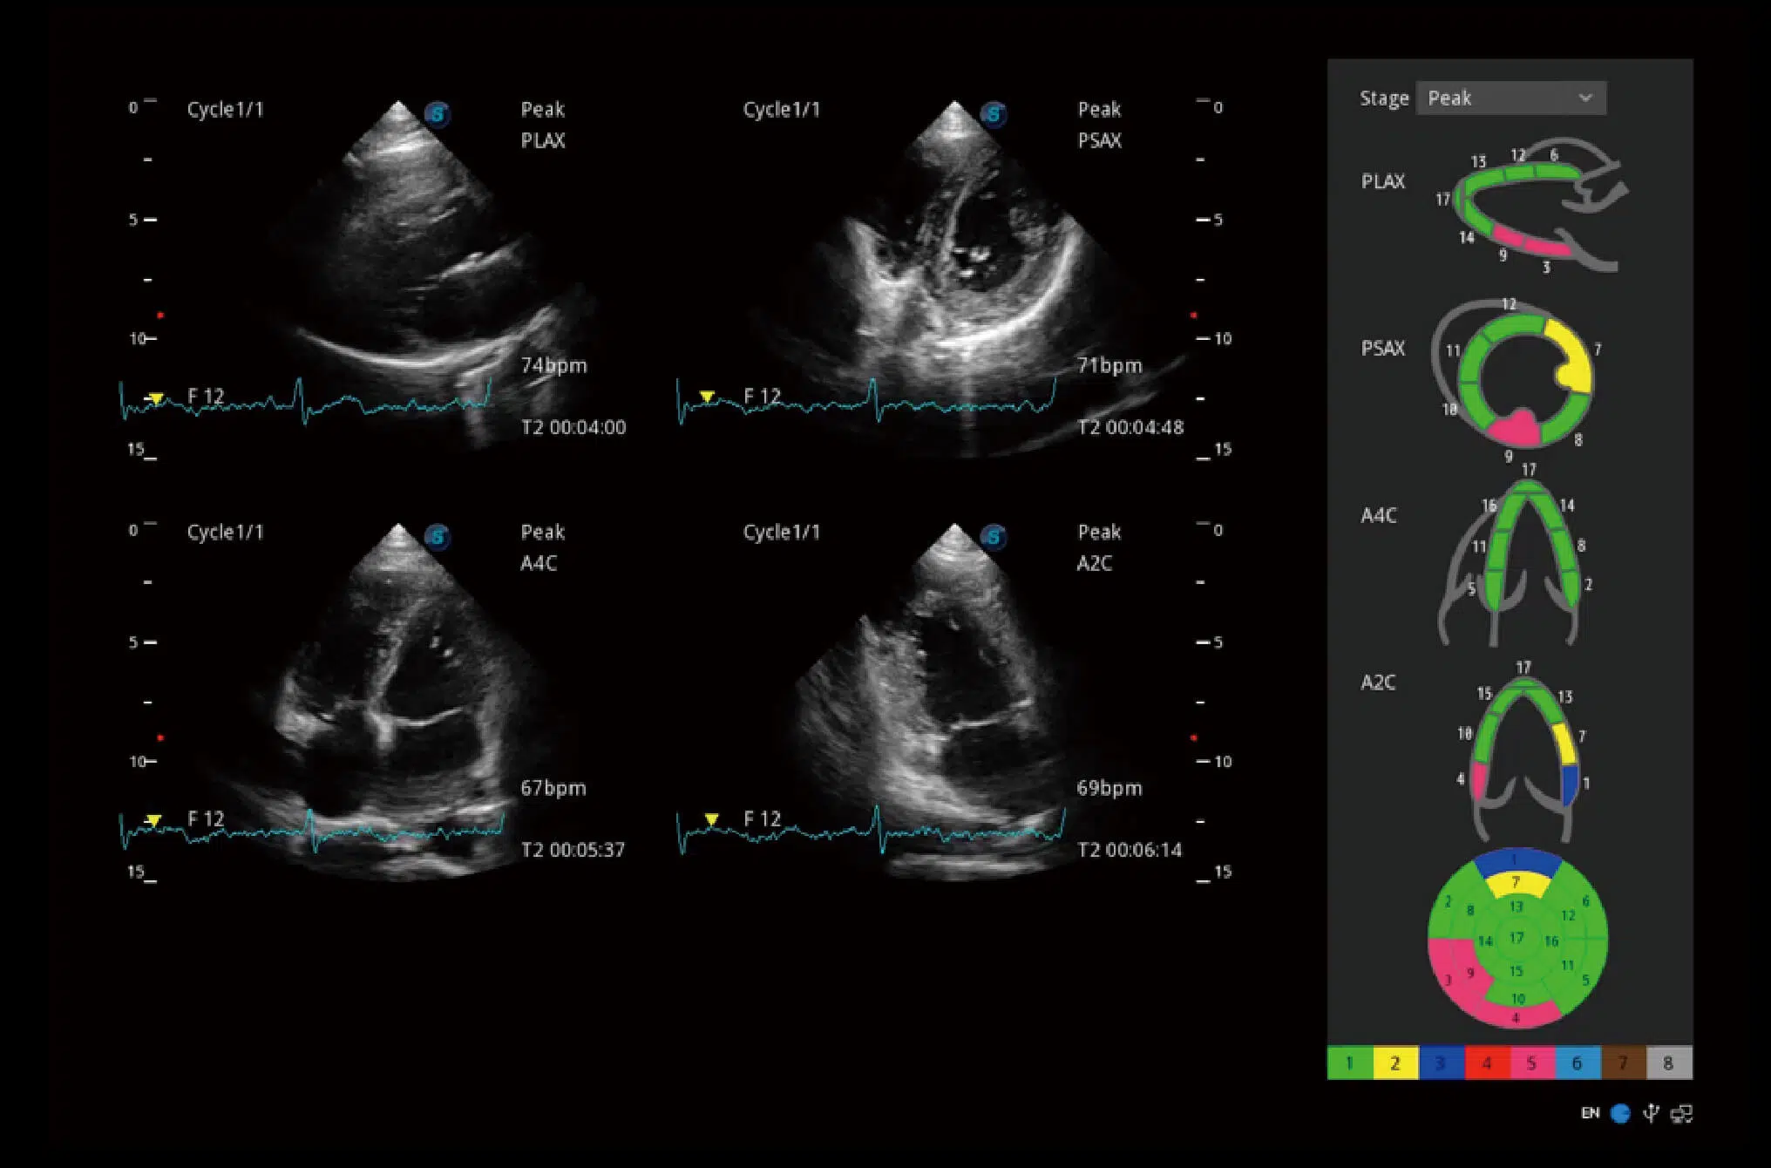Click the blue globe status icon
1771x1168 pixels.
1620,1113
